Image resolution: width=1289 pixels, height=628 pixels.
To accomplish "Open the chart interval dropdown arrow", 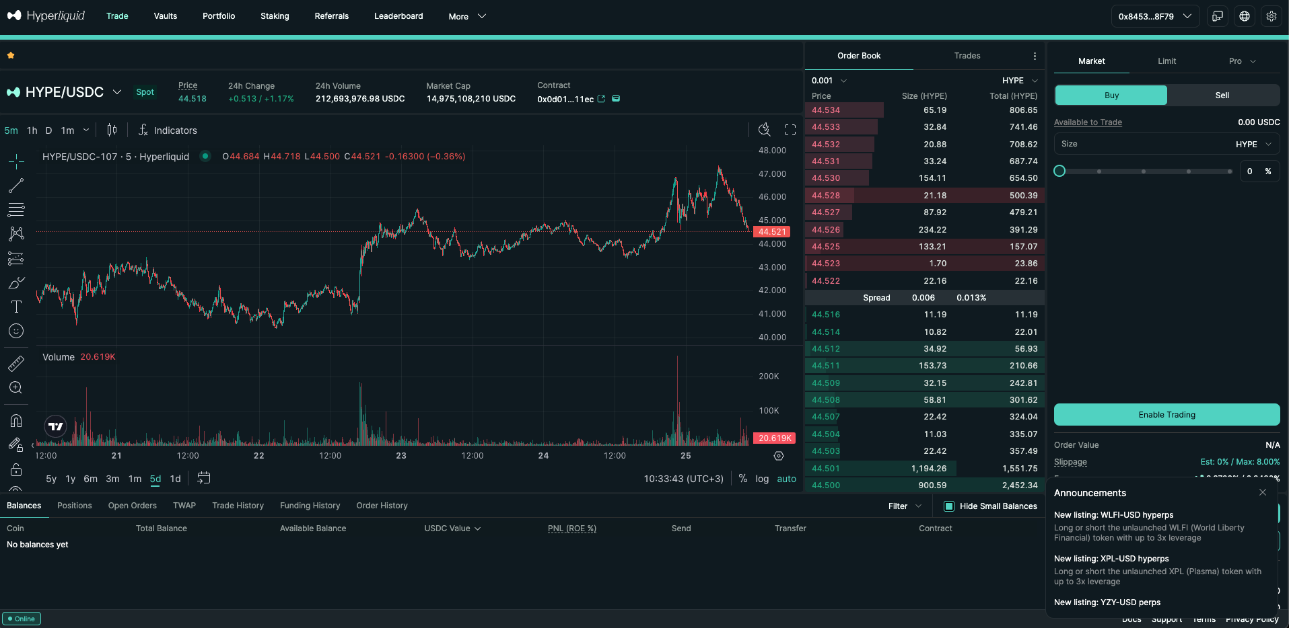I will [86, 130].
